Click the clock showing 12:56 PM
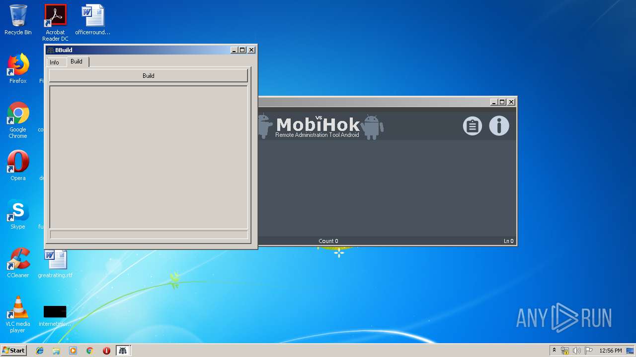The height and width of the screenshot is (357, 636). tap(611, 351)
